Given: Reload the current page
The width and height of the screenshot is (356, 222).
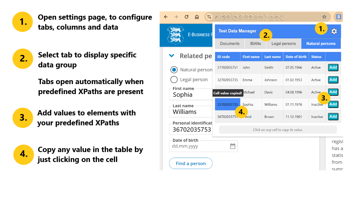Looking at the screenshot, I should click(186, 17).
